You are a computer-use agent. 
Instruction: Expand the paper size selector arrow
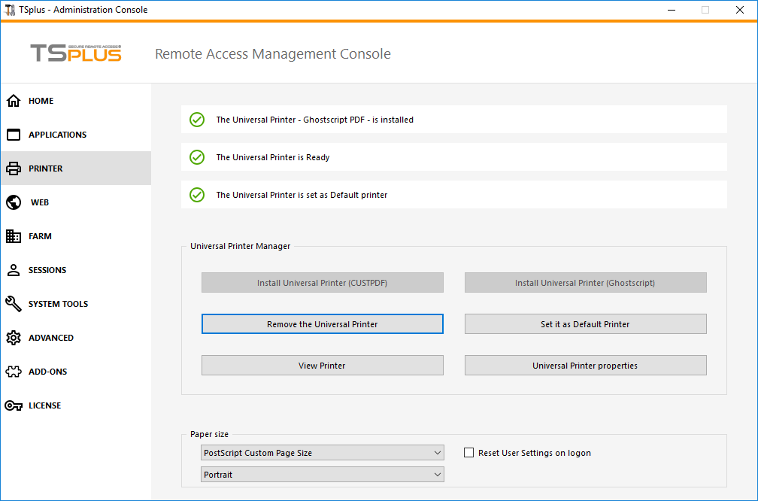(436, 452)
